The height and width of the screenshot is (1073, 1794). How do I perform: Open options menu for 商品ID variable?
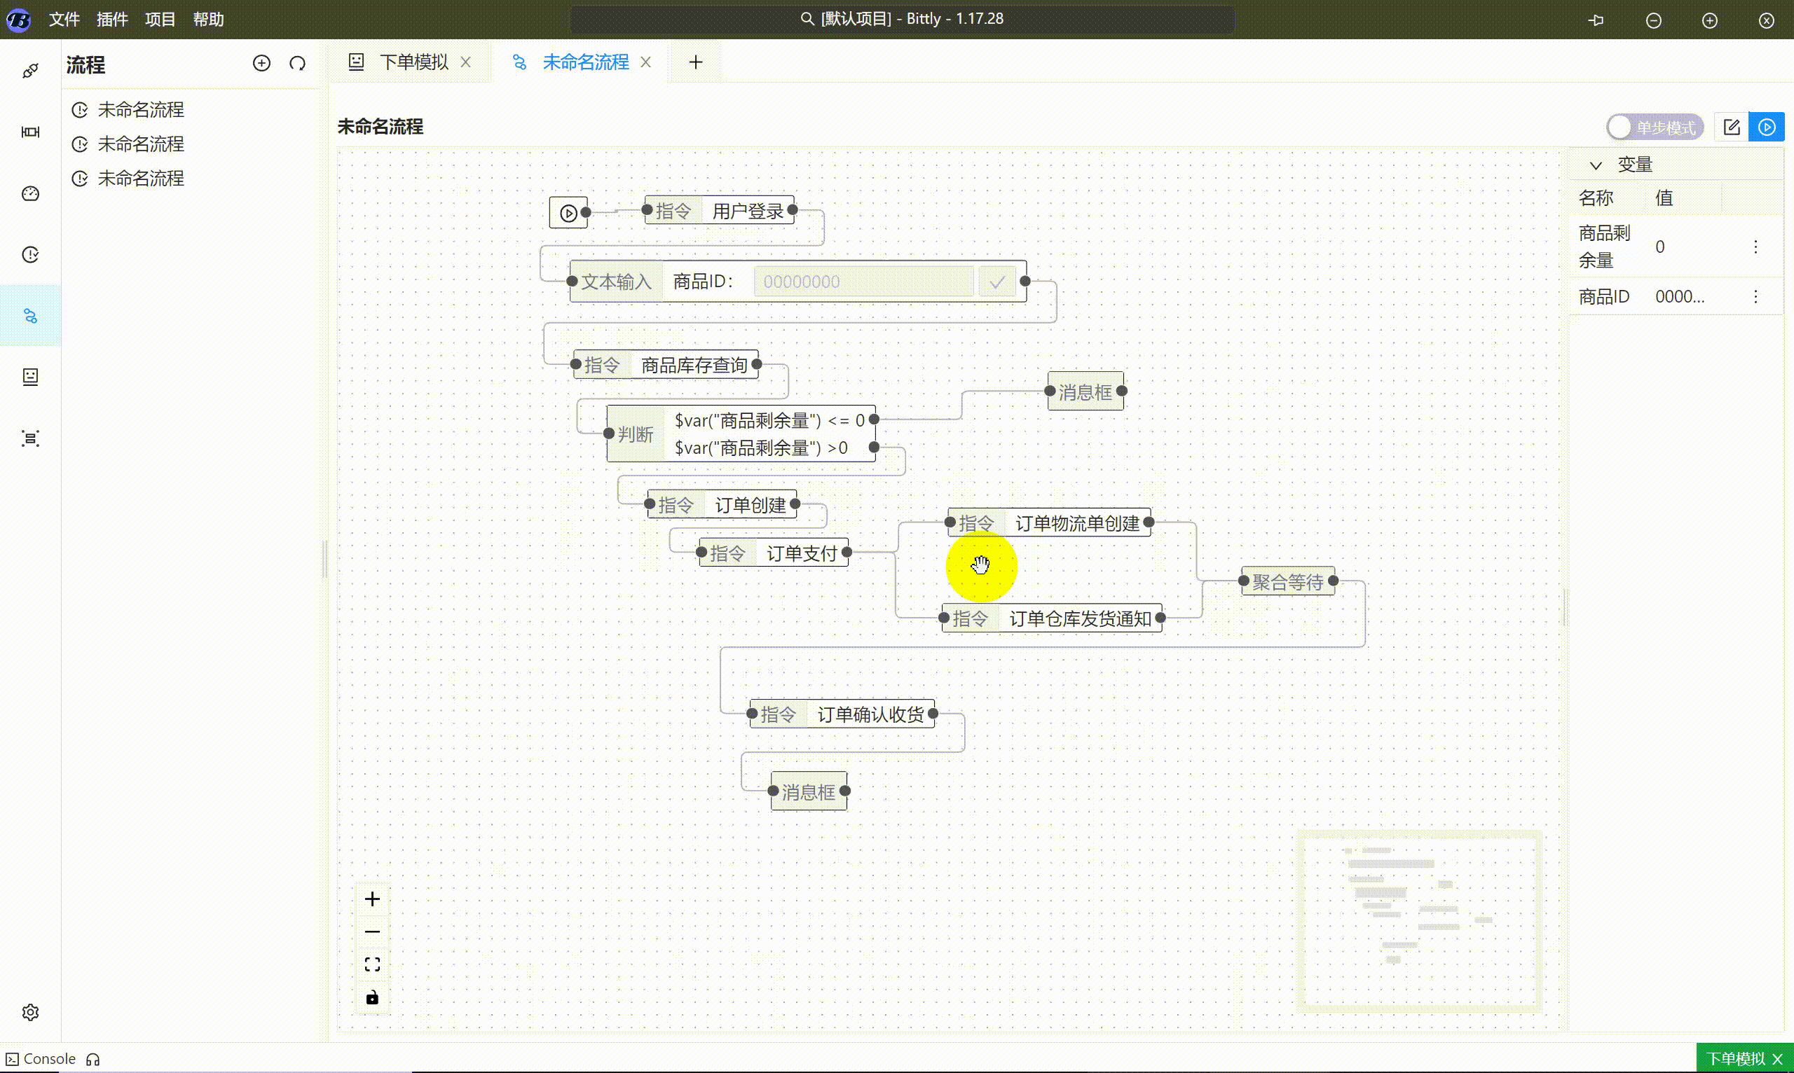(1755, 296)
